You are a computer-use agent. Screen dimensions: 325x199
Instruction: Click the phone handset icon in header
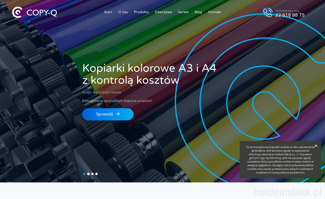(x=268, y=13)
